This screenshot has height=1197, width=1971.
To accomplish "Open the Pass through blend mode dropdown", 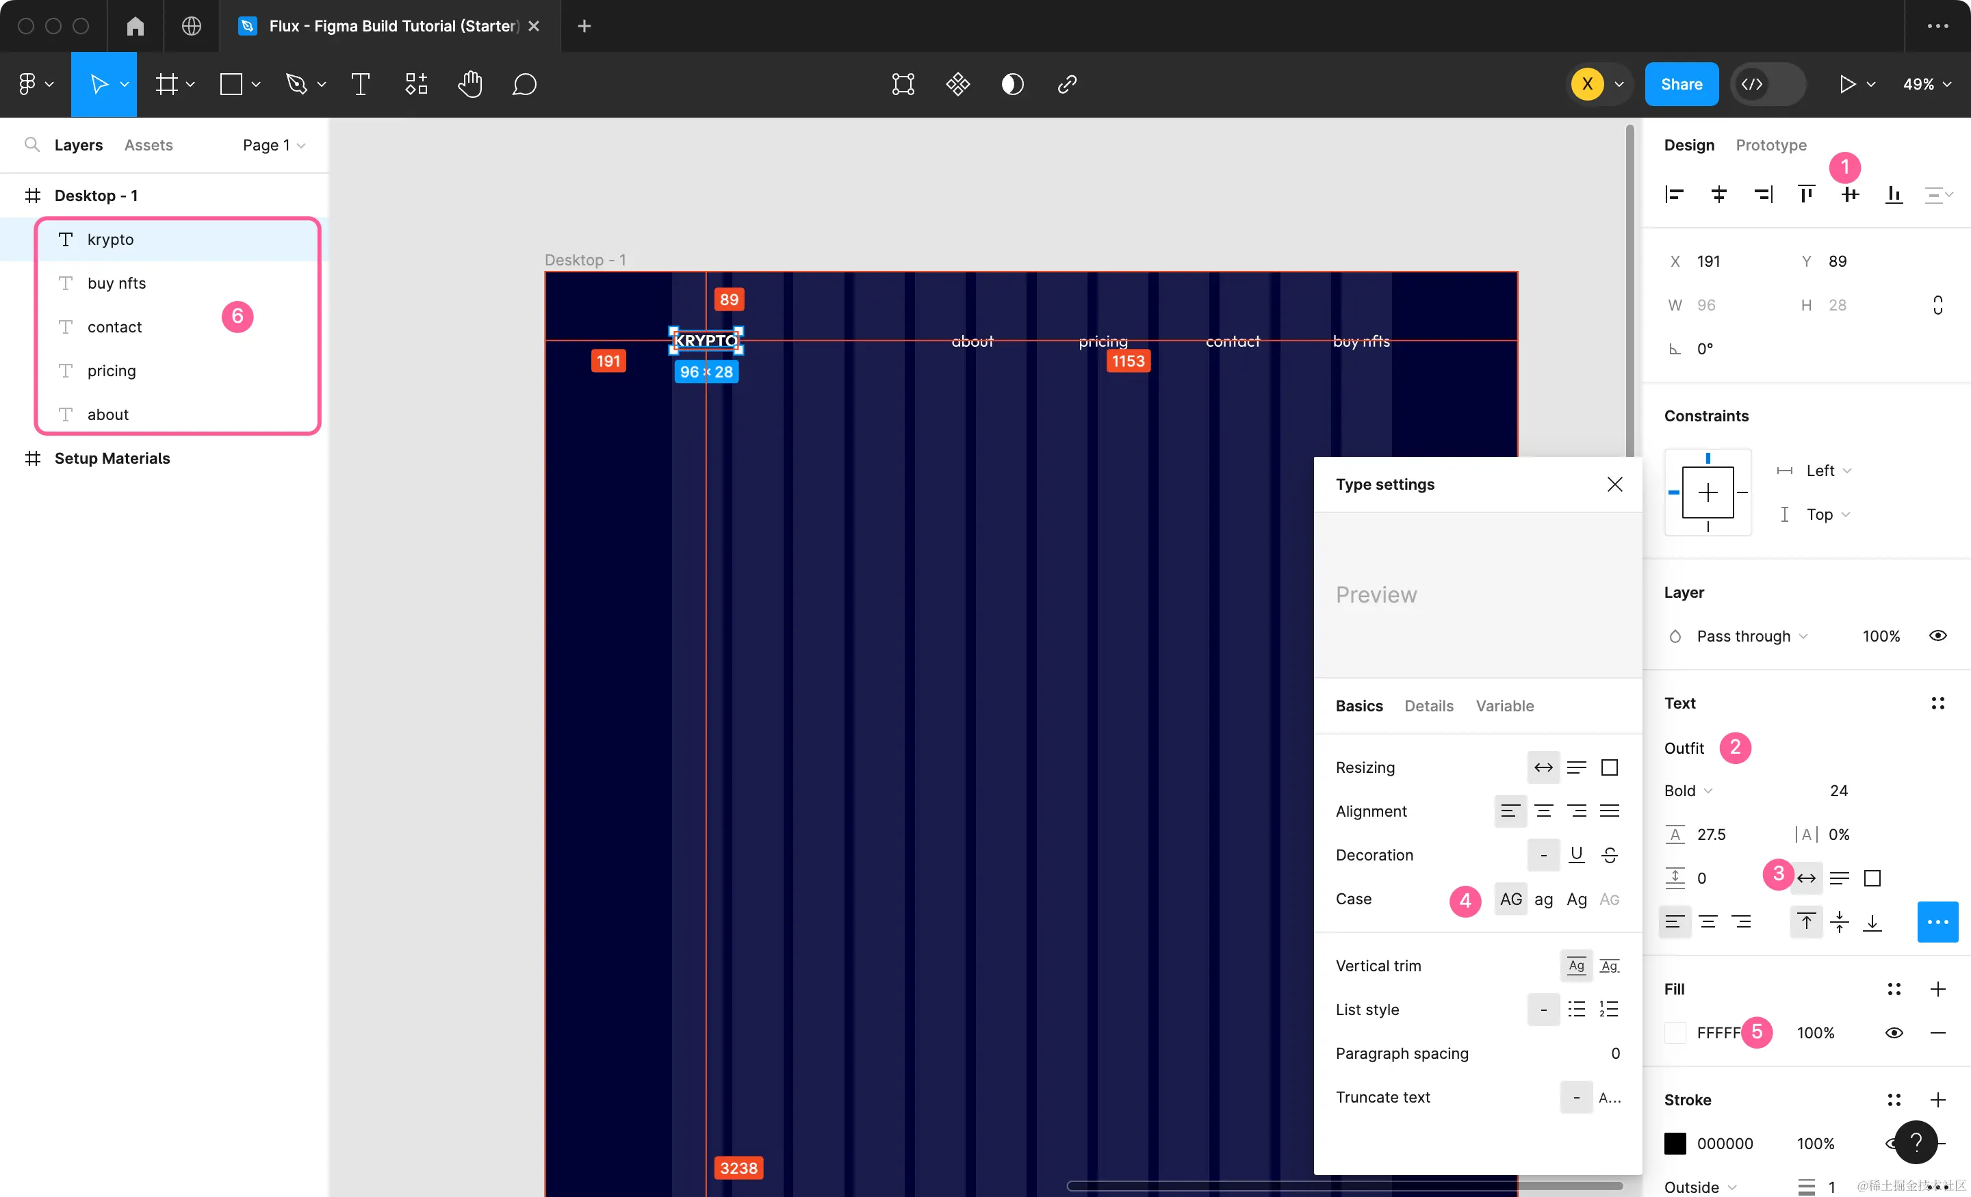I will [1751, 635].
